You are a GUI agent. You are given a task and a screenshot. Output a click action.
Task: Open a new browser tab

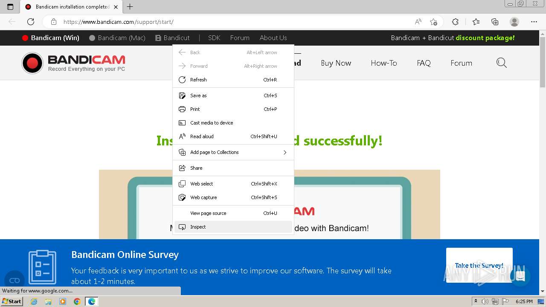[x=130, y=7]
